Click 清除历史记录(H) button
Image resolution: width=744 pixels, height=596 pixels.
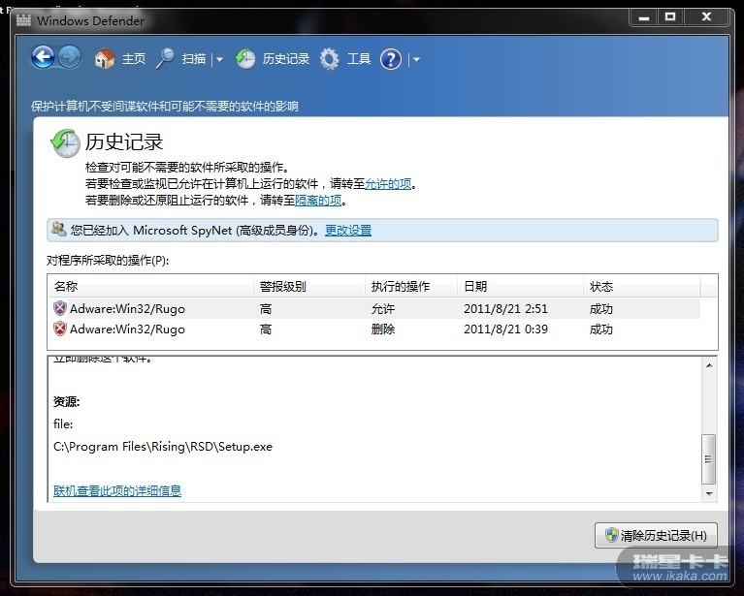click(x=656, y=535)
